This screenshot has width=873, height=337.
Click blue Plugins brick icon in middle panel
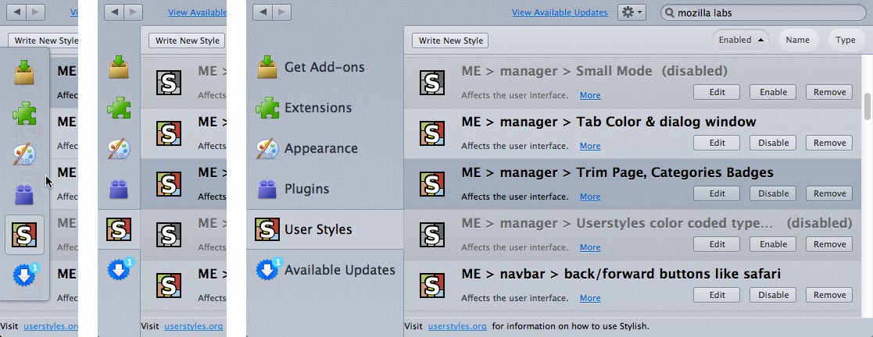click(x=119, y=189)
